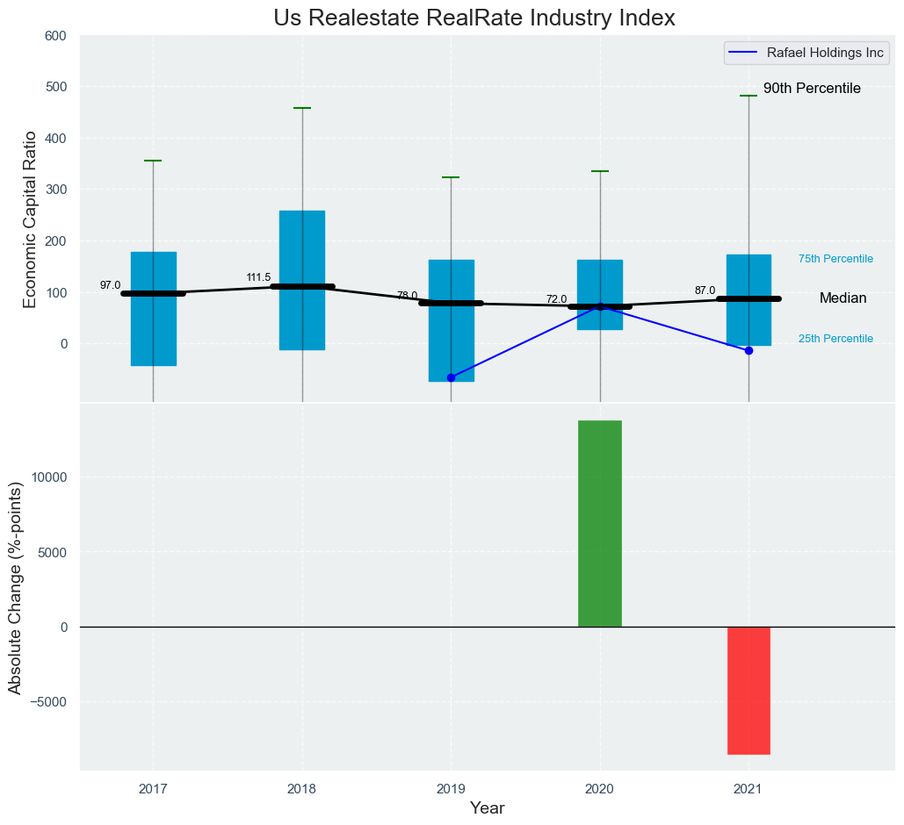This screenshot has width=904, height=825.
Task: Click the 97.0 median value label
Action: (x=110, y=285)
